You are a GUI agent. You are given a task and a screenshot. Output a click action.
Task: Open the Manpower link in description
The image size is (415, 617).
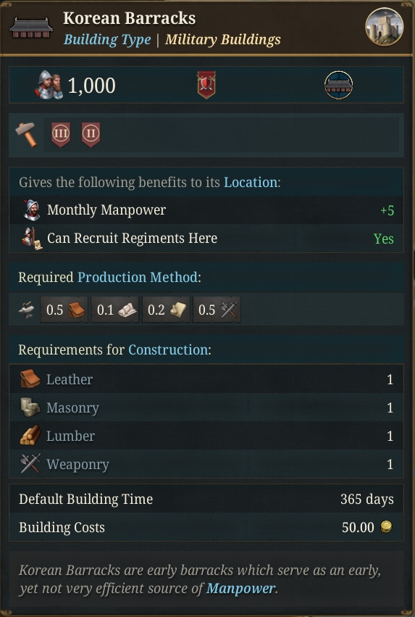[x=240, y=589]
